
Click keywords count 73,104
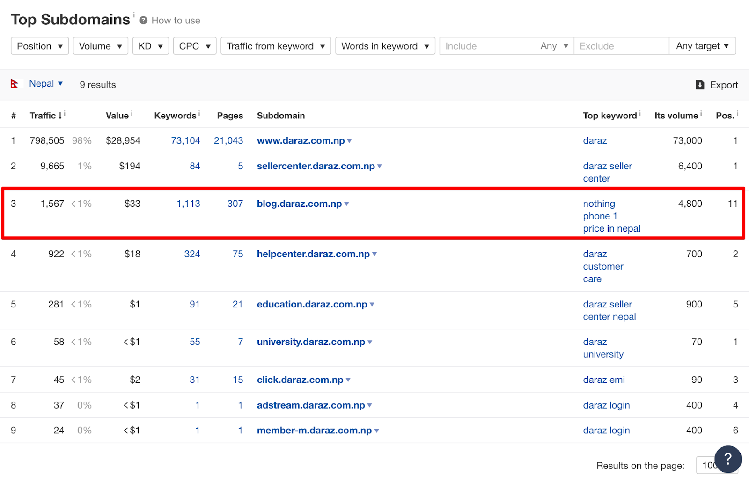click(x=186, y=141)
